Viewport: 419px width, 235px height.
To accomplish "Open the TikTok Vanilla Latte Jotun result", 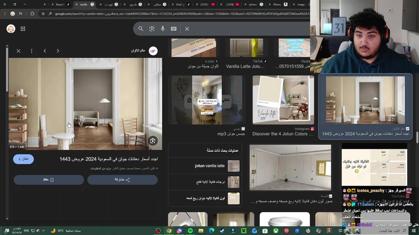I will click(246, 48).
